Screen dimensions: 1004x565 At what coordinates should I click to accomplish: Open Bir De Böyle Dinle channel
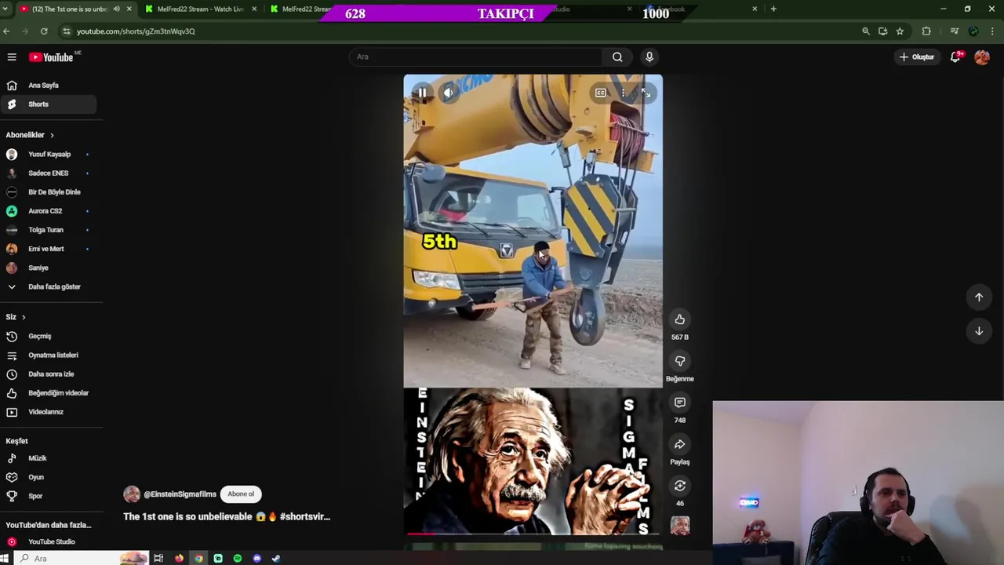(49, 192)
